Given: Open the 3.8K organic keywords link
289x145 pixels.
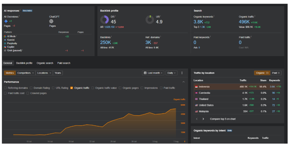Looking at the screenshot, I should tap(198, 22).
